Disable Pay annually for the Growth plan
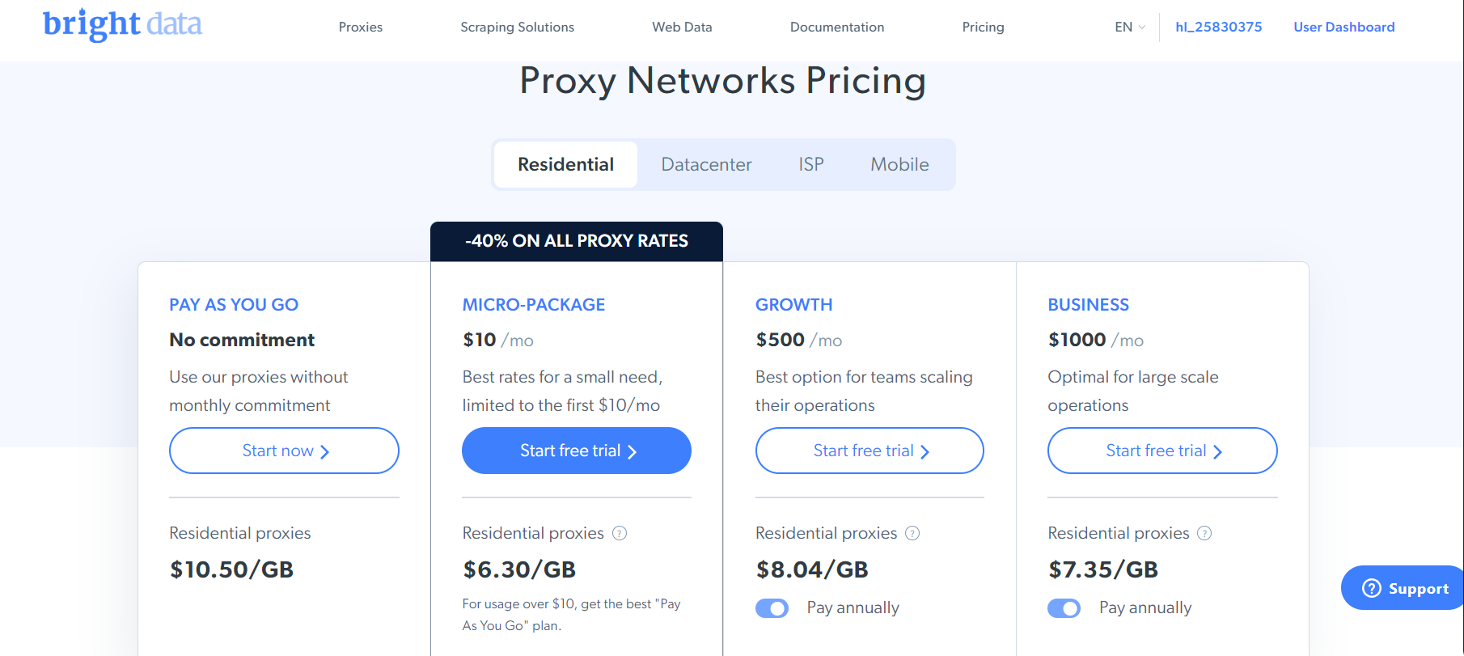Screen dimensions: 1464x656 click(772, 607)
